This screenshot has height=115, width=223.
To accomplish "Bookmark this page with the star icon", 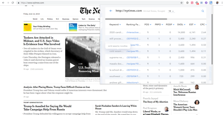I will tap(182, 3).
